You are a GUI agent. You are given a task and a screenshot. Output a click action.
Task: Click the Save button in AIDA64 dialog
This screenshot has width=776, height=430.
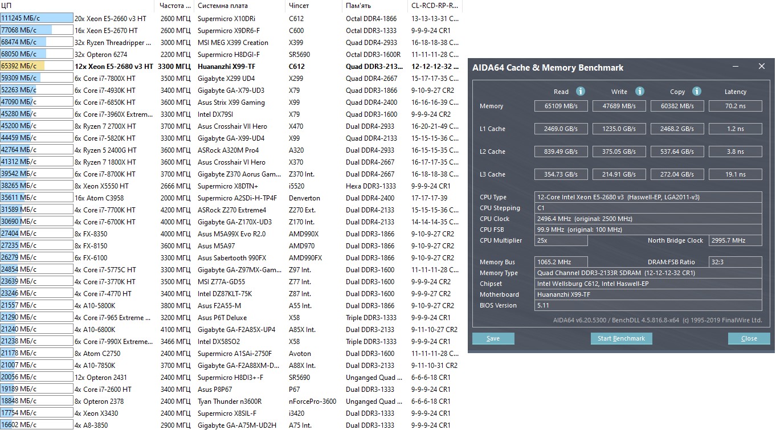click(493, 338)
